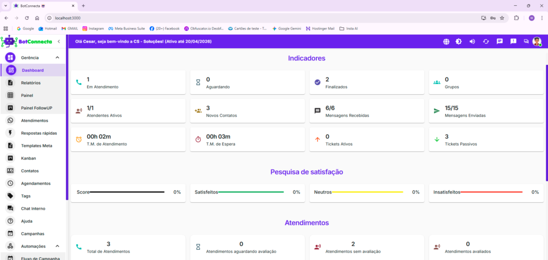Viewport: 548px width, 260px height.
Task: Click the Contatos card icon
Action: [x=11, y=171]
